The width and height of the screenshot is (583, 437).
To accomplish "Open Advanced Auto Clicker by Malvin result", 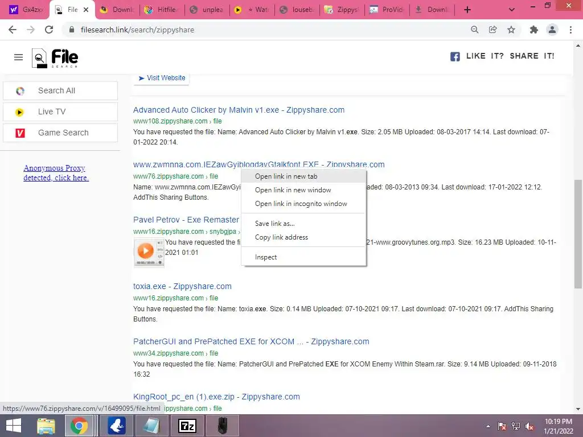I will pos(239,110).
